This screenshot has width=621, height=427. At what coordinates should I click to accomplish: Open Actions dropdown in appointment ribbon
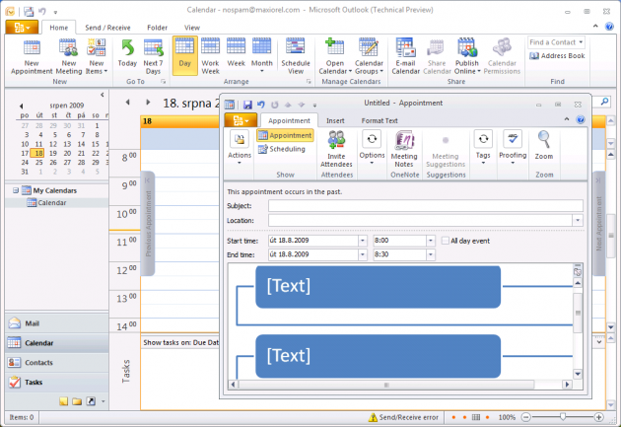[240, 147]
